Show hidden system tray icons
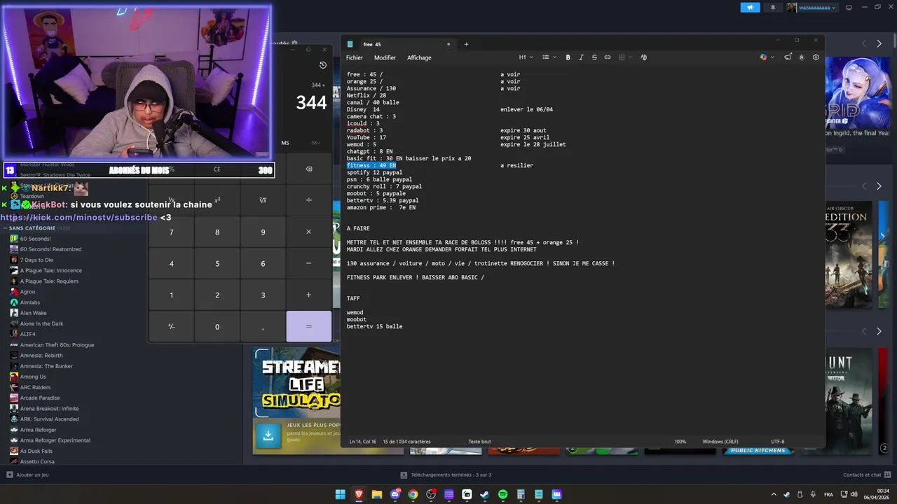The height and width of the screenshot is (504, 897). [x=774, y=494]
